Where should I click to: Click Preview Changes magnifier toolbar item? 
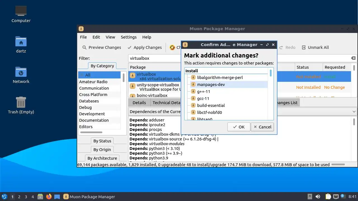pos(102,47)
